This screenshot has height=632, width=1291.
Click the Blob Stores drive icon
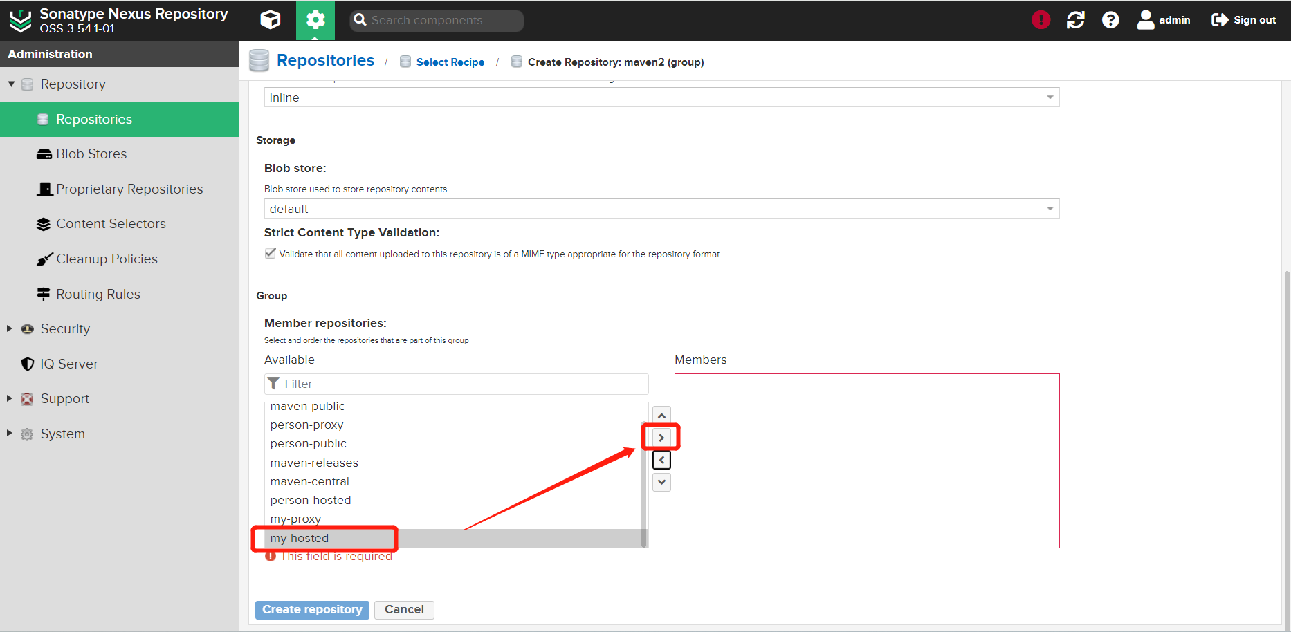click(44, 154)
